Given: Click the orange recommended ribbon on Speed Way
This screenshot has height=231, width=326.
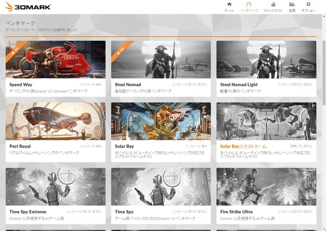Looking at the screenshot, I should coord(16,50).
